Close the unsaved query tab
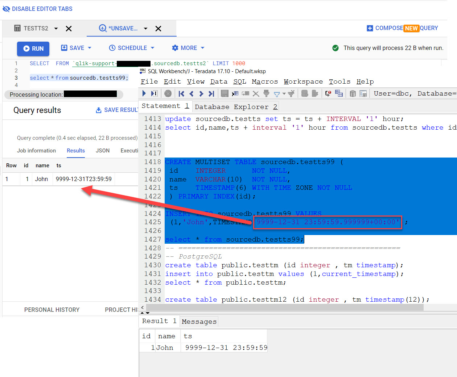Viewport: 457px width, 377px height. tap(158, 29)
